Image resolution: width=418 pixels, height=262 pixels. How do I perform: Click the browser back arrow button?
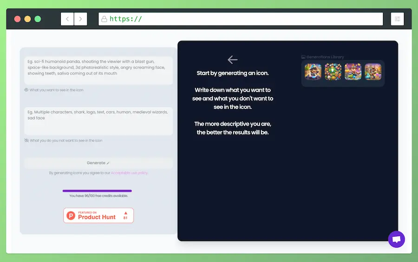pos(67,19)
